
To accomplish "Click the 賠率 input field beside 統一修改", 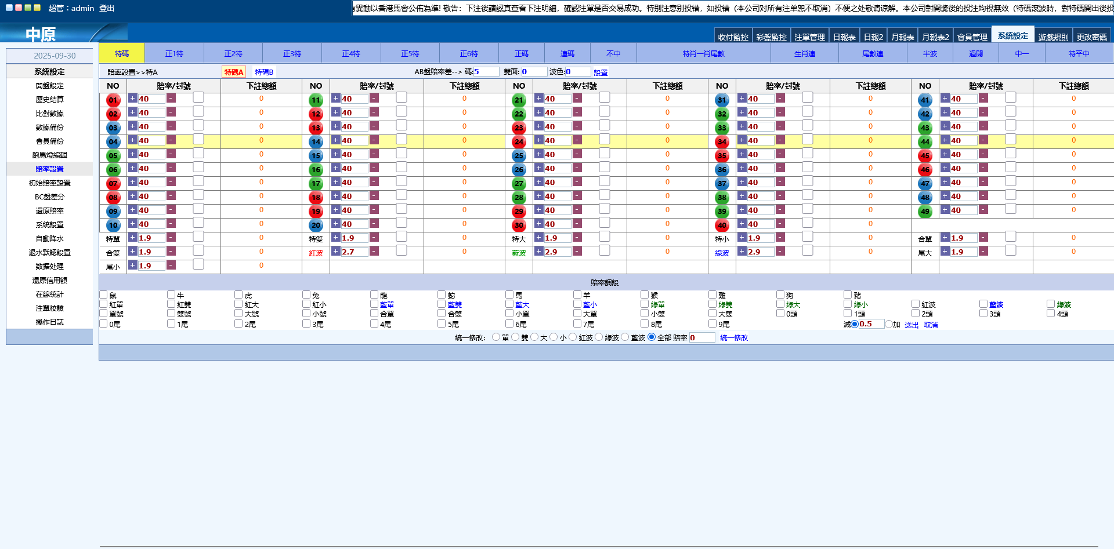I will (x=701, y=337).
